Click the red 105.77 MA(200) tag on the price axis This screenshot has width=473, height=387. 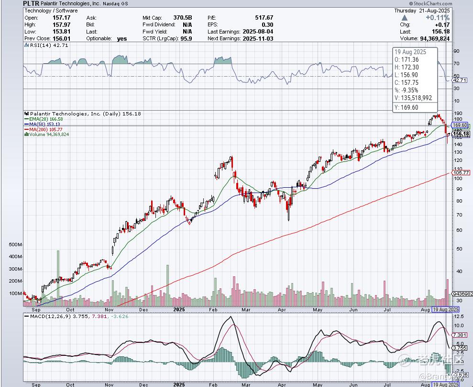click(x=461, y=172)
